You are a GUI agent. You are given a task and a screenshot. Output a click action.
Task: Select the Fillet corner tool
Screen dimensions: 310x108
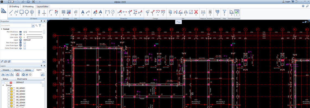(x=51, y=12)
